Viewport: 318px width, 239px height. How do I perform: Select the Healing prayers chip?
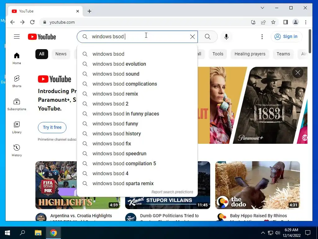[x=250, y=54]
